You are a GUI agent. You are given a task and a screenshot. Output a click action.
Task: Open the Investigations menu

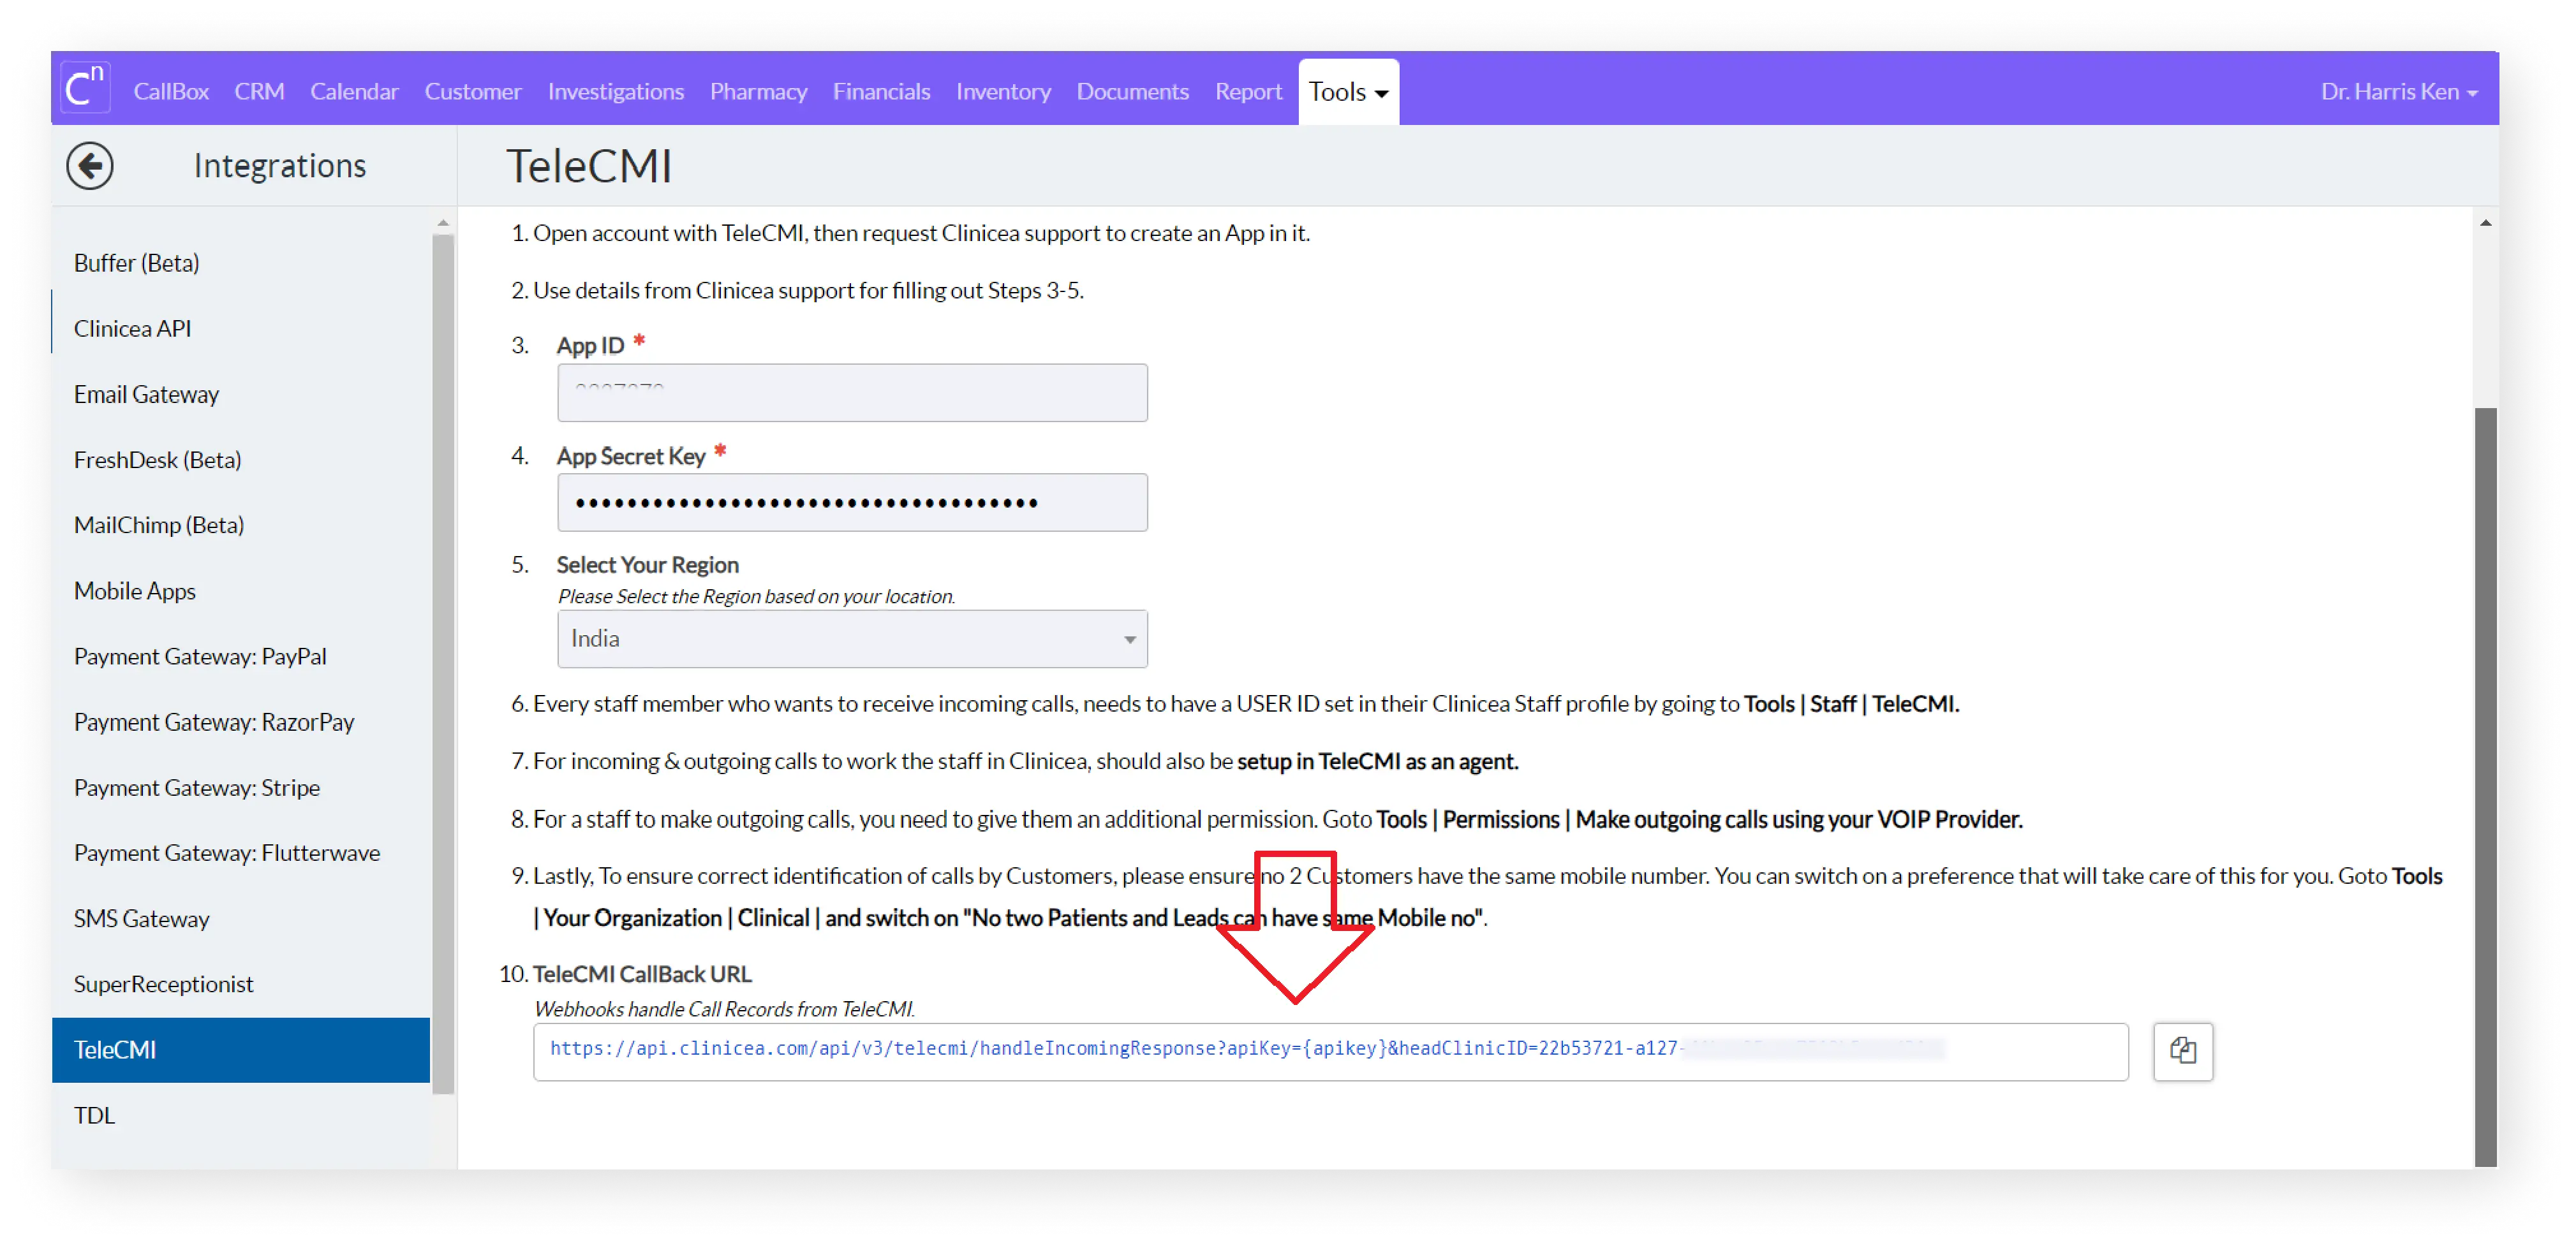pos(615,91)
